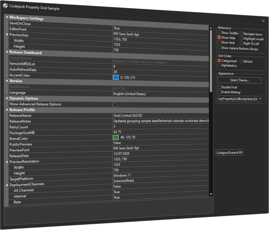This screenshot has height=230, width=269.
Task: Check Show Inplace Buttons Always
Action: click(x=219, y=47)
